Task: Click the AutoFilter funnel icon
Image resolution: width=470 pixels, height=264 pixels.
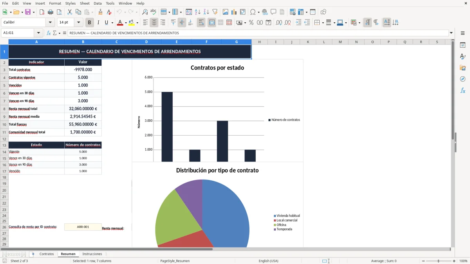Action: click(215, 12)
